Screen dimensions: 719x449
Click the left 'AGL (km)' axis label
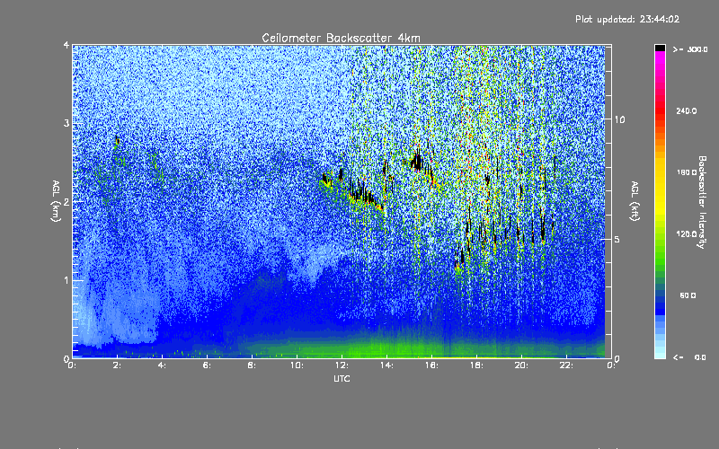click(x=56, y=201)
